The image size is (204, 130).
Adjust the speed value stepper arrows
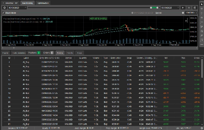(196, 13)
